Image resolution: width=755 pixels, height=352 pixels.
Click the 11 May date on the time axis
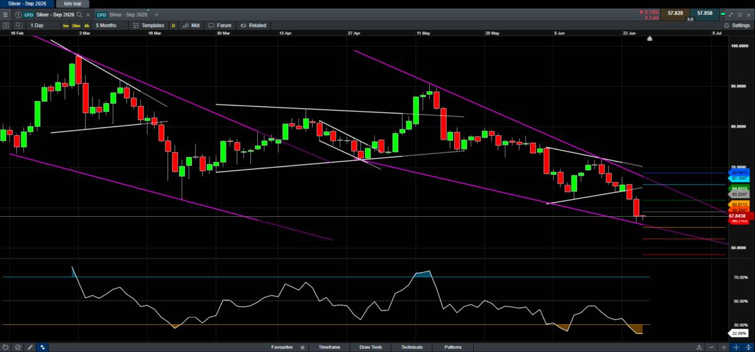click(422, 33)
